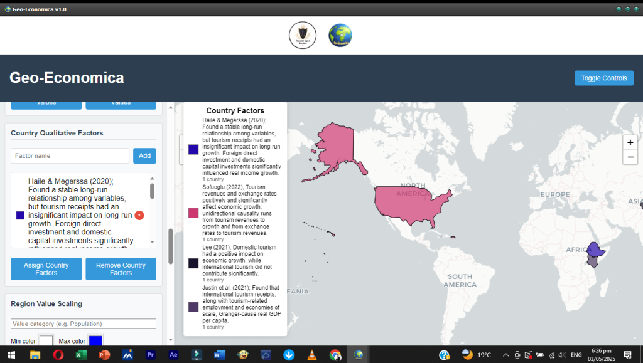The width and height of the screenshot is (643, 363).
Task: Toggle Controls panel visibility
Action: pyautogui.click(x=603, y=78)
